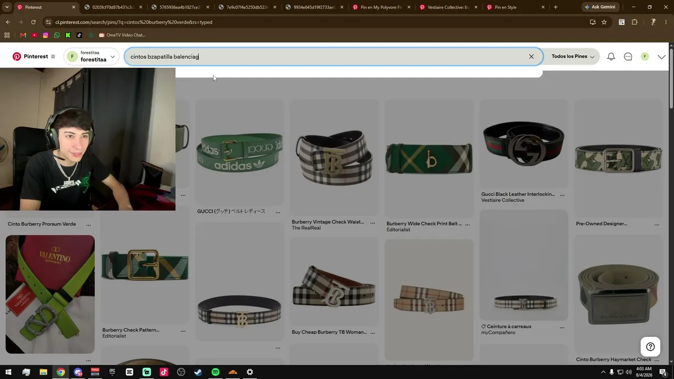This screenshot has width=674, height=379.
Task: Open Epic Games Launcher from the taskbar
Action: 112,372
